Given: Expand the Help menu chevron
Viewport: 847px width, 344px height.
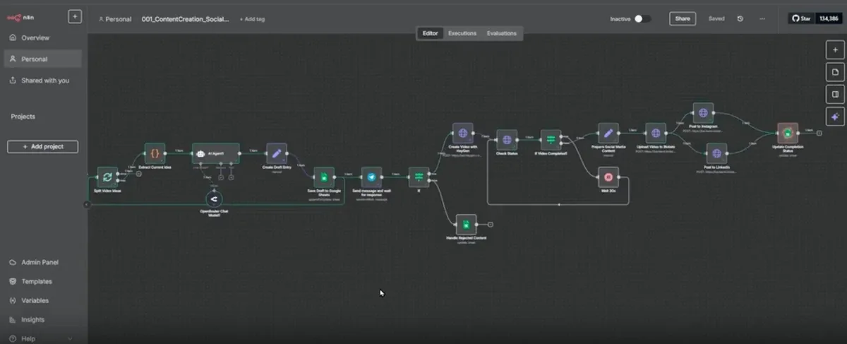Looking at the screenshot, I should [69, 339].
